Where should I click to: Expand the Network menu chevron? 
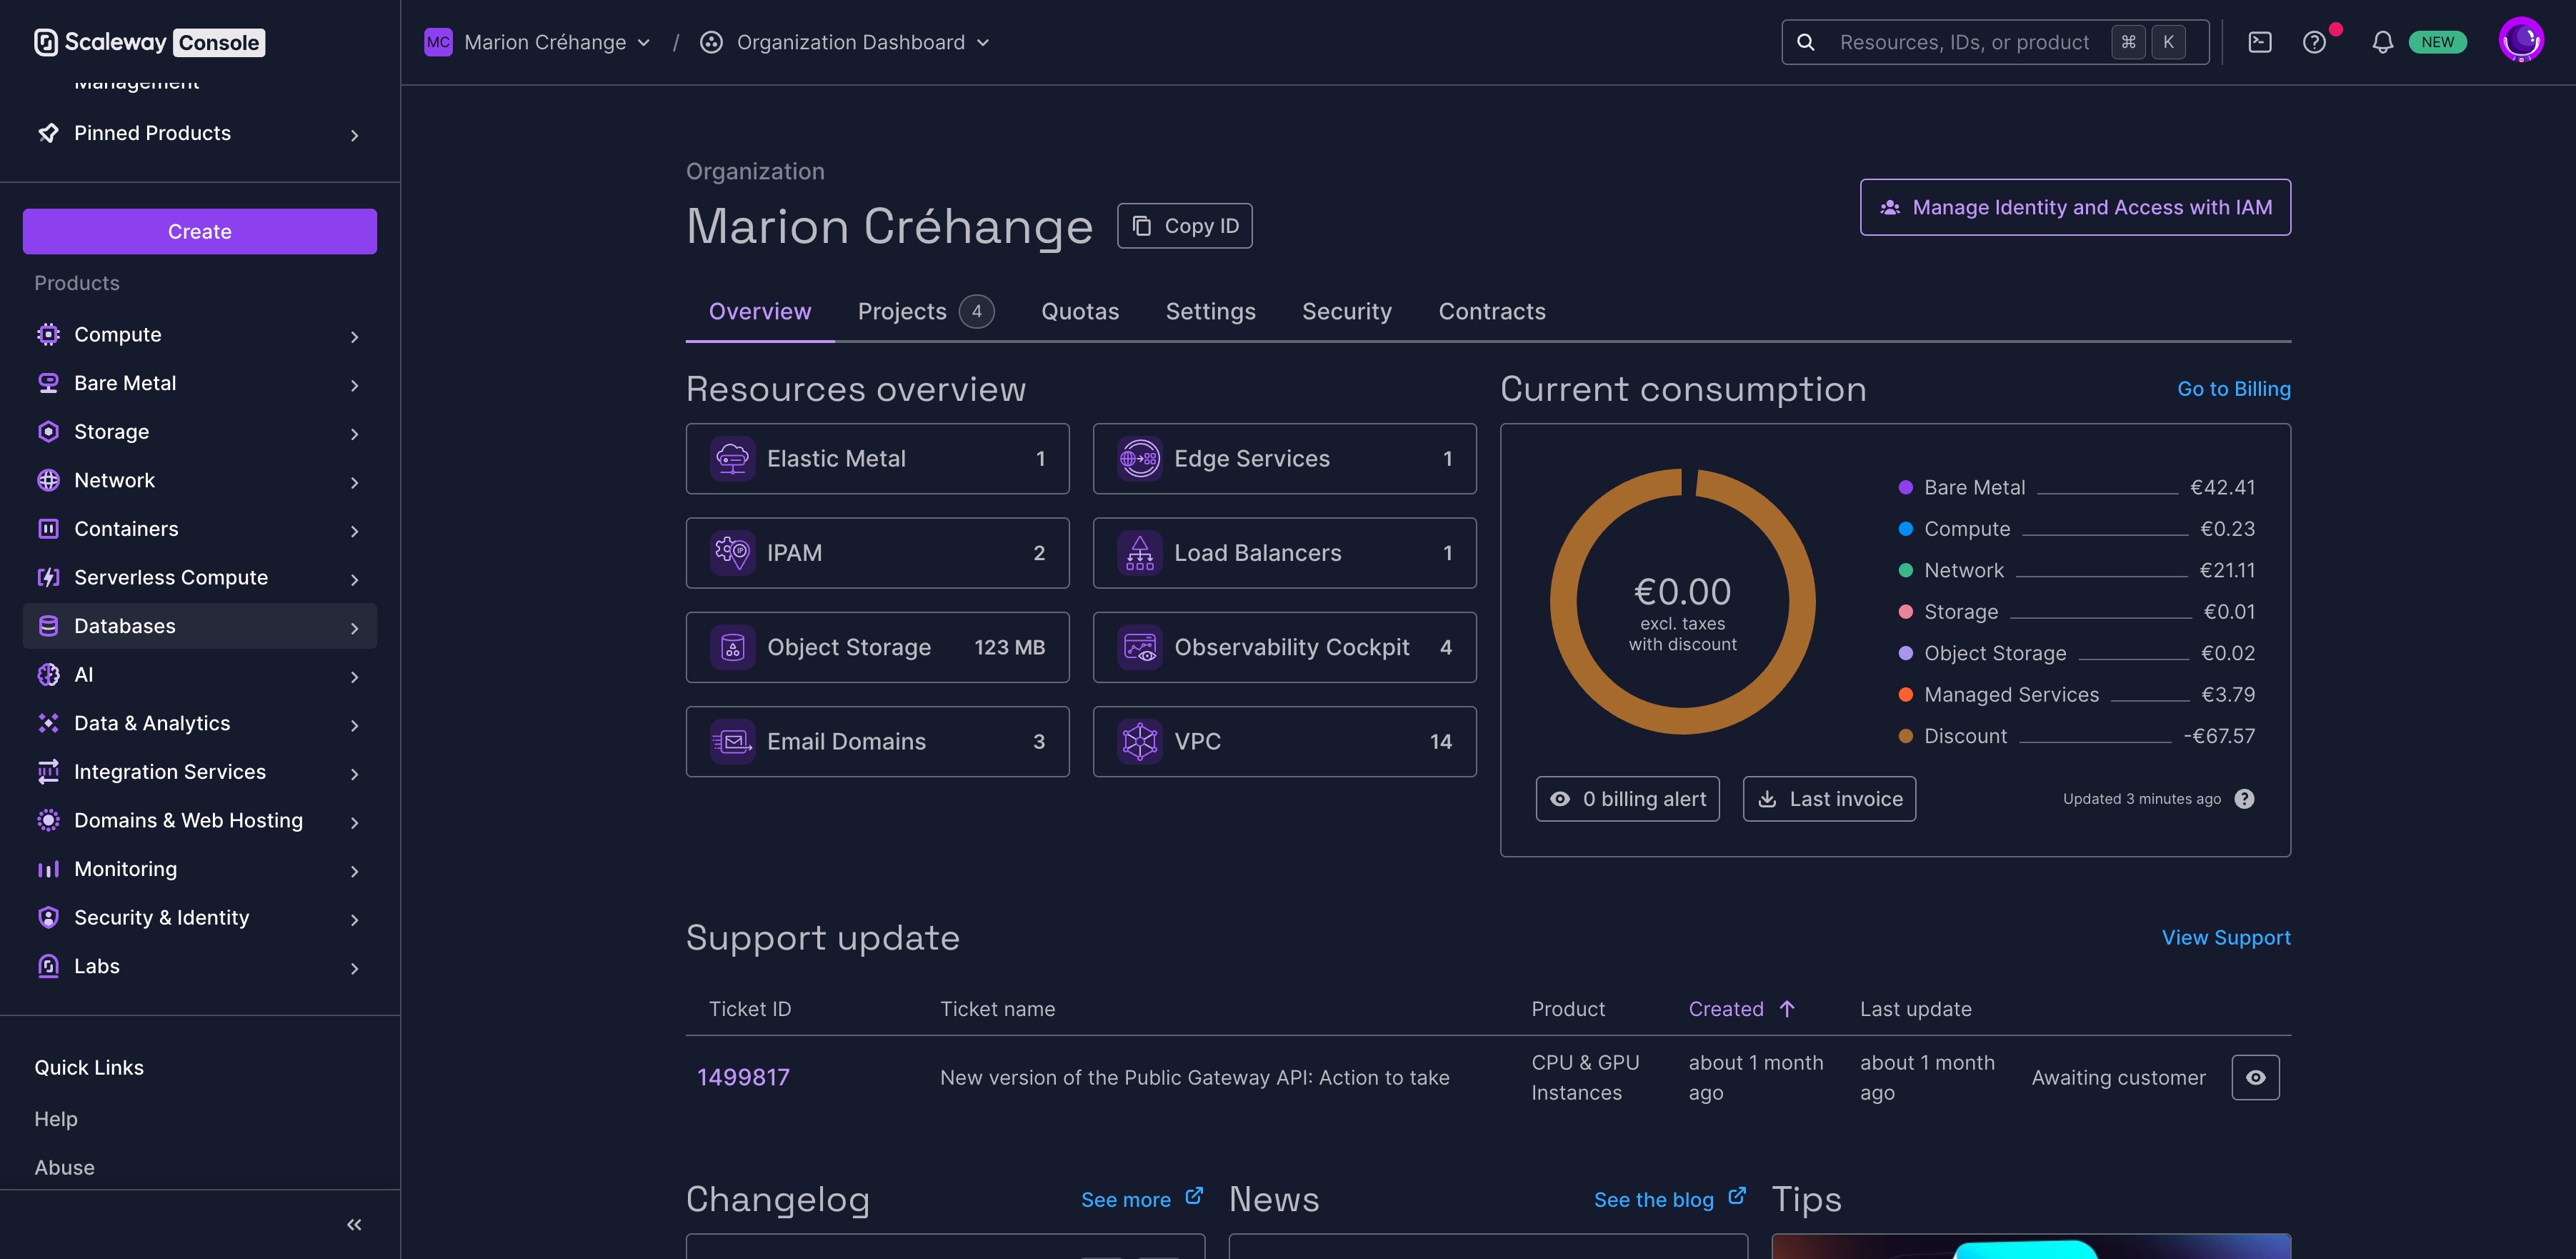click(354, 482)
